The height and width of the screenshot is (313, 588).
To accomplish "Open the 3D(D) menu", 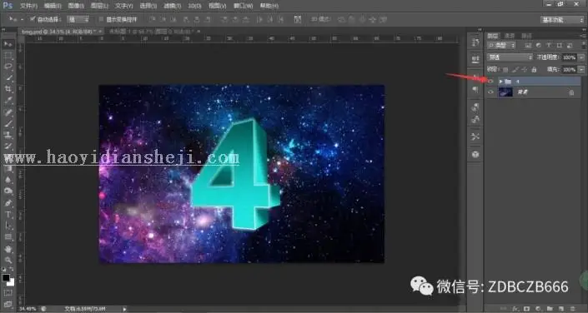I will pos(194,6).
